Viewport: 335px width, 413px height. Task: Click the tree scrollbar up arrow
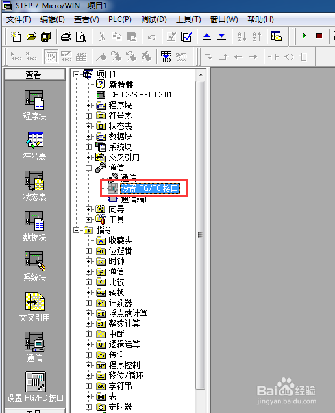tap(201, 75)
